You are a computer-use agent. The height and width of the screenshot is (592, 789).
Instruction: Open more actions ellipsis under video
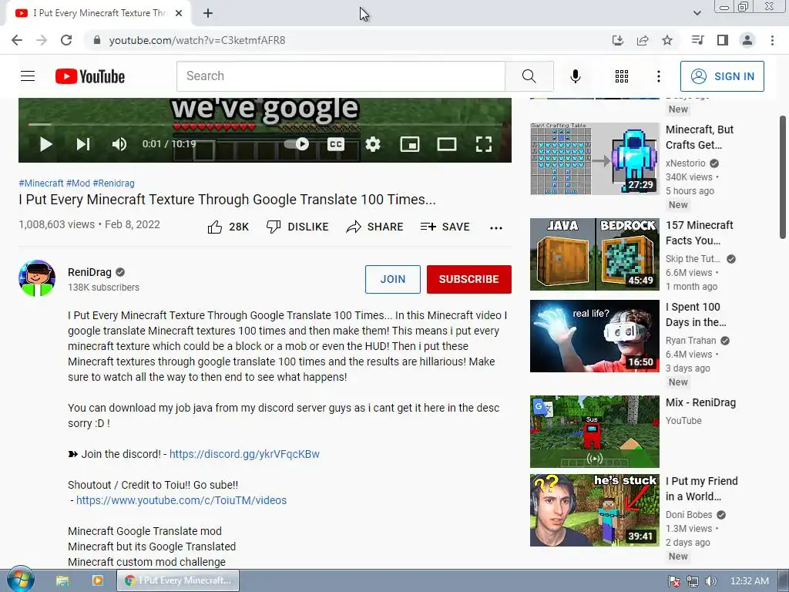click(496, 228)
